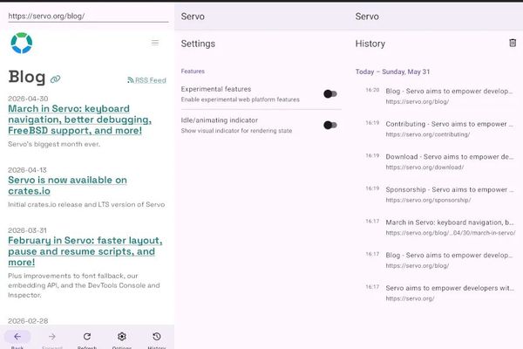Viewport: 523px width, 349px height.
Task: Open the 16:17 Blog history entry
Action: coord(439,260)
